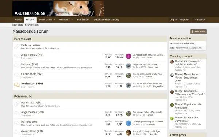Open the Haltung (FM) forum
219x137 pixels.
point(30,64)
